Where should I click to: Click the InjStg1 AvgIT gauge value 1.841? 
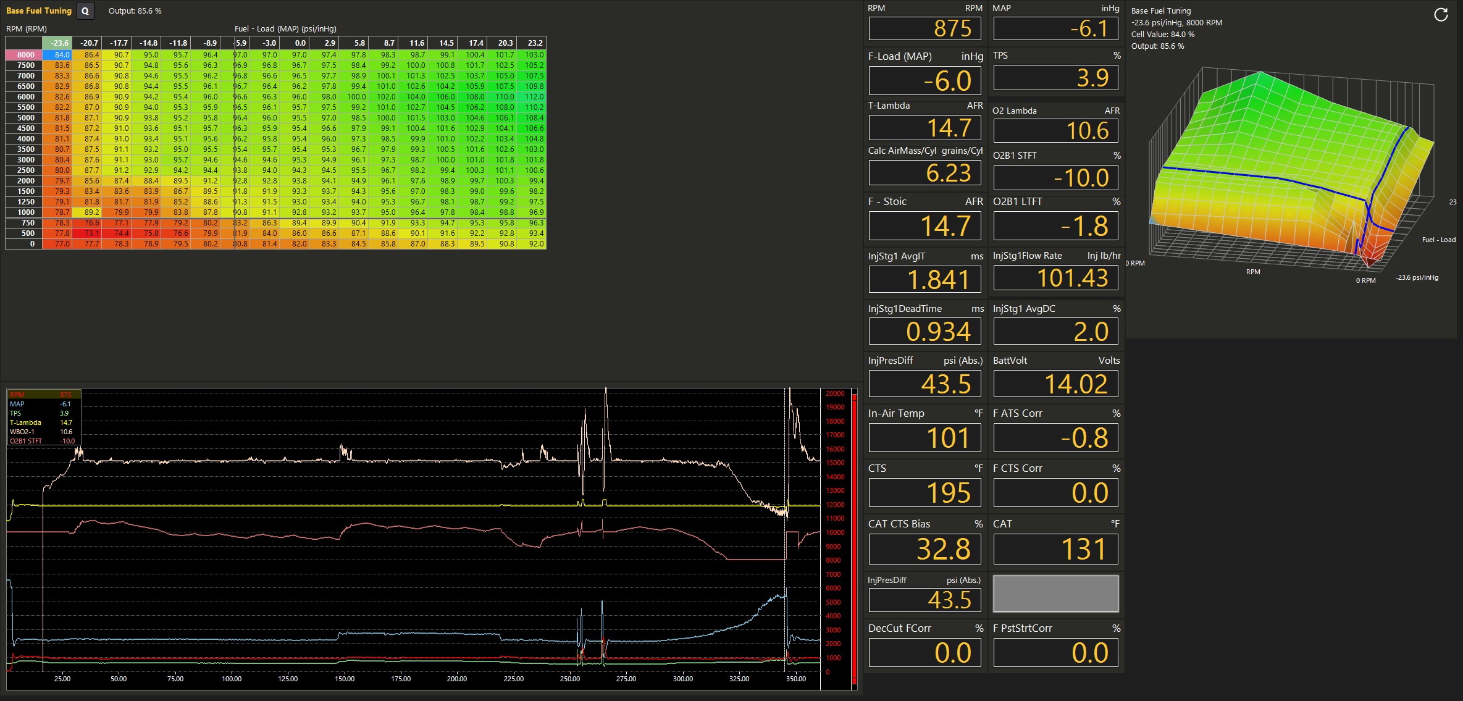[924, 280]
